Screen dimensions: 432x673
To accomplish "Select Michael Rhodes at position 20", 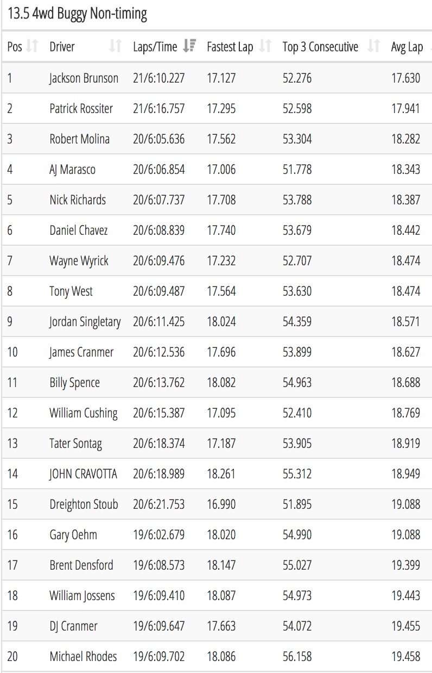I will [83, 657].
